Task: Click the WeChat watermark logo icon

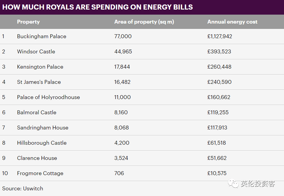Action: point(233,183)
